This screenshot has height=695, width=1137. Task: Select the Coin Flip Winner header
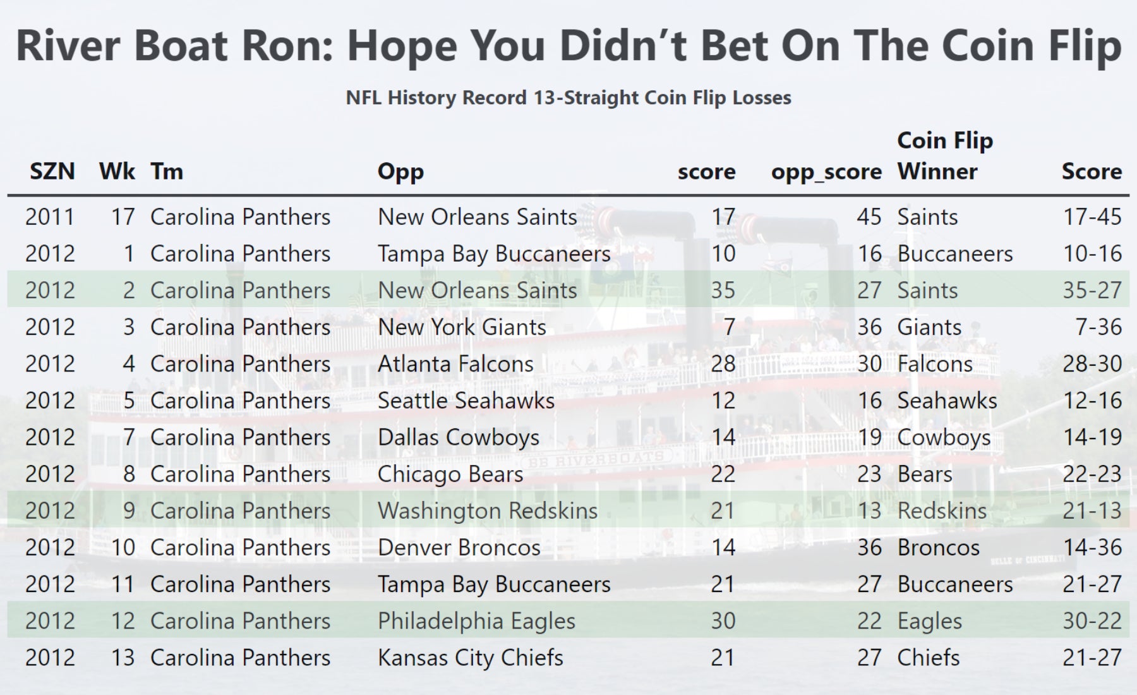pos(944,155)
